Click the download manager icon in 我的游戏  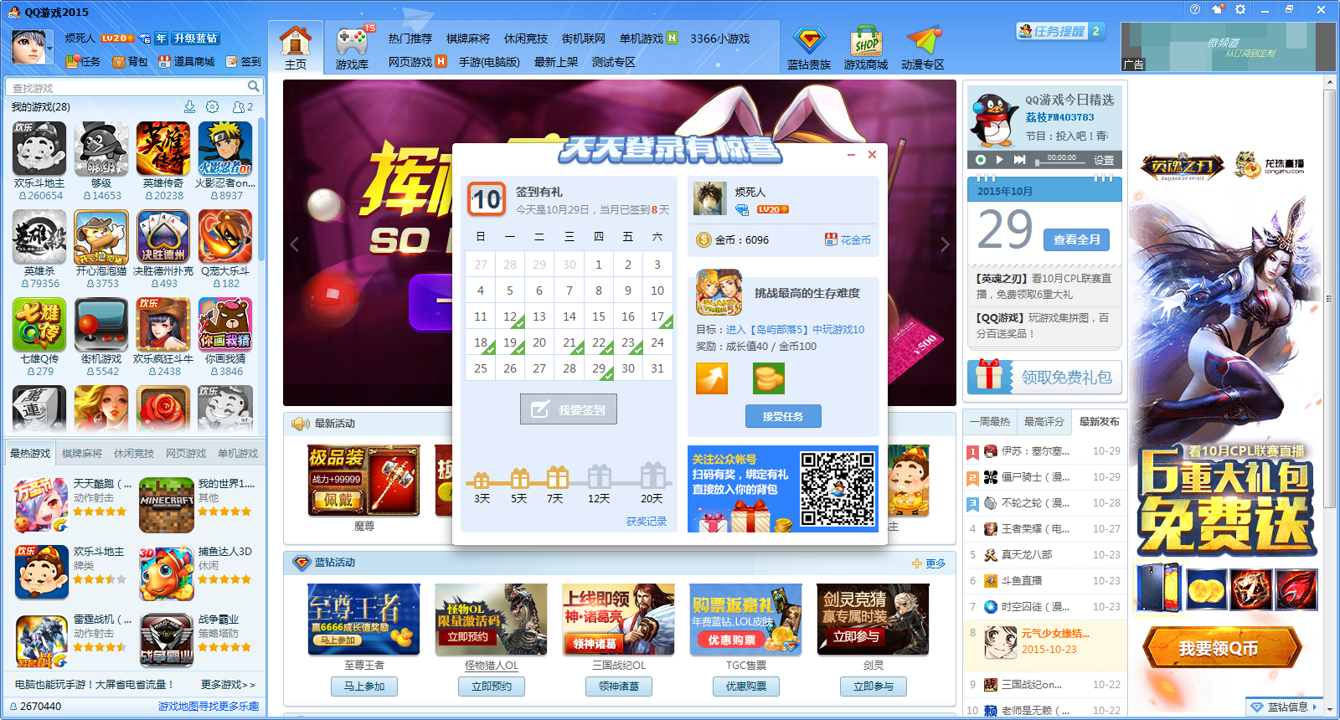coord(189,107)
